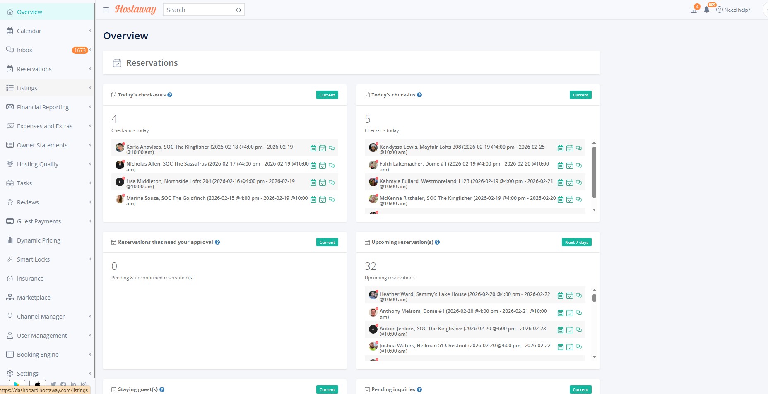Open calendar icon for Kendyssa Lewis's row
This screenshot has height=394, width=768.
pyautogui.click(x=561, y=148)
